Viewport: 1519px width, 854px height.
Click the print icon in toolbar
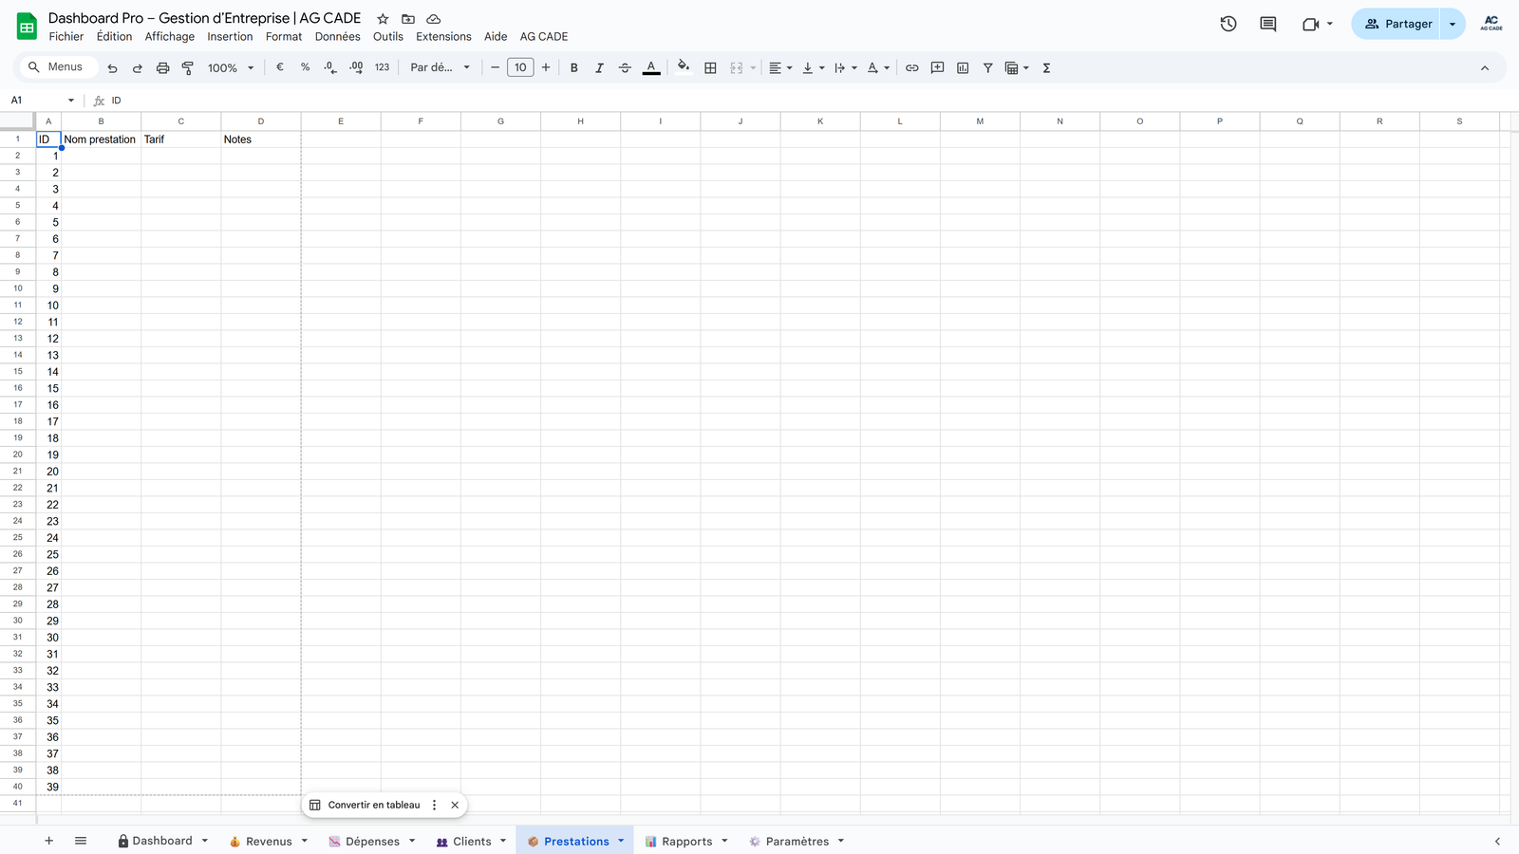pyautogui.click(x=162, y=67)
